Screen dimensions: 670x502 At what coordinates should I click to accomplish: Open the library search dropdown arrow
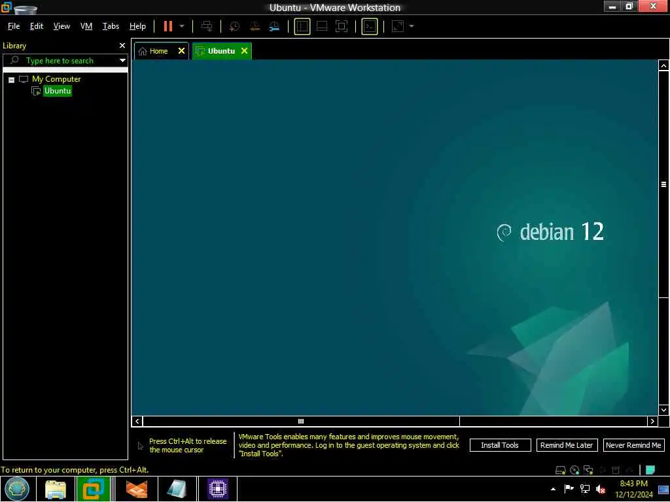(x=122, y=61)
